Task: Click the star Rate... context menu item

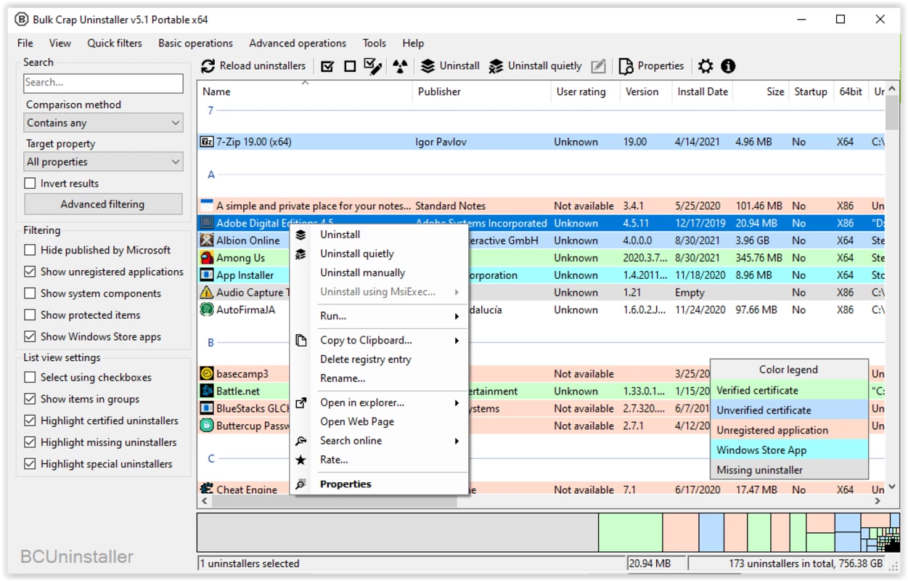Action: pyautogui.click(x=379, y=460)
